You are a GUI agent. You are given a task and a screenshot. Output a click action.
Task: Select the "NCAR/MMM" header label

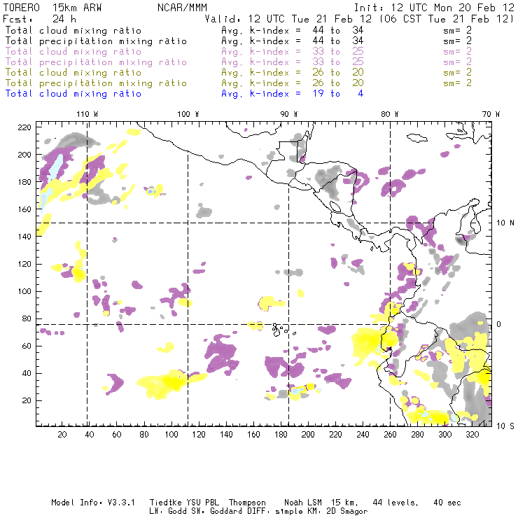(x=183, y=8)
